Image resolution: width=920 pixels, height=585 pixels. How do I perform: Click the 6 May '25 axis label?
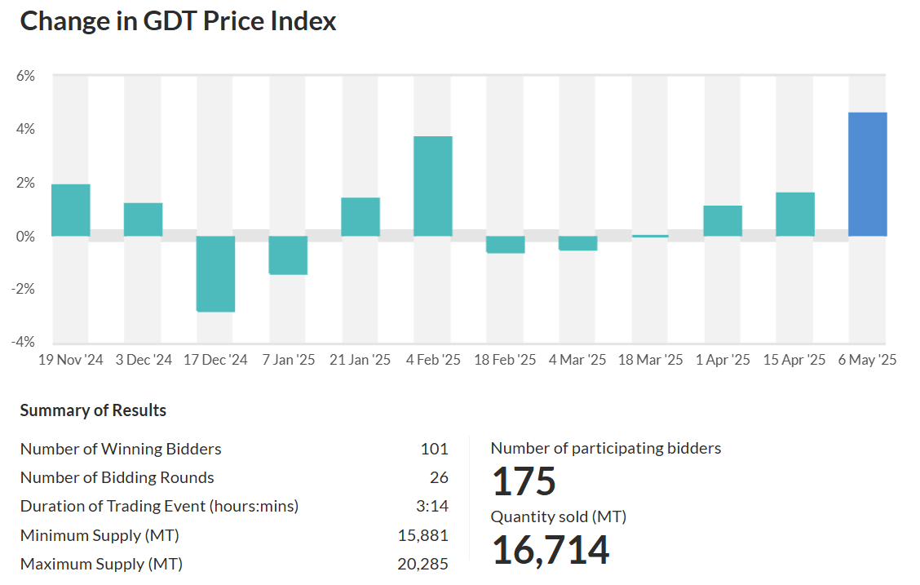click(867, 360)
